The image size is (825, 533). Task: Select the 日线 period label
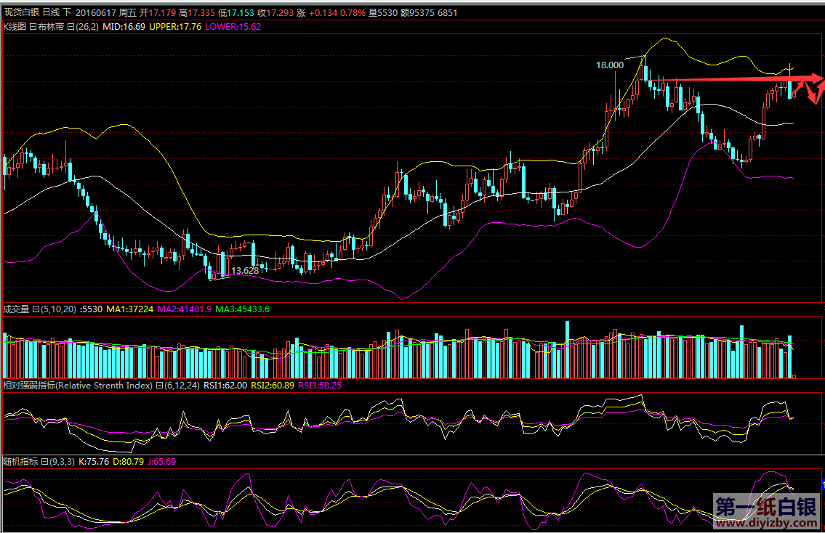click(x=51, y=13)
